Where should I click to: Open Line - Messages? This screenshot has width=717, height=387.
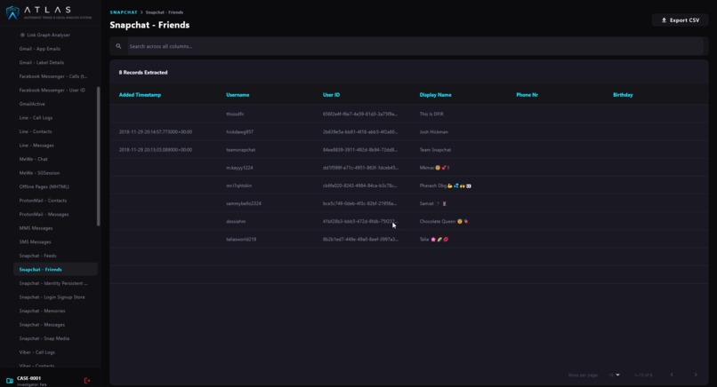pos(36,146)
